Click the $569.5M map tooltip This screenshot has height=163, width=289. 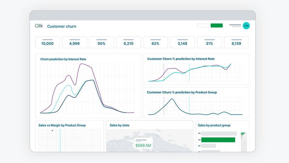pyautogui.click(x=143, y=143)
